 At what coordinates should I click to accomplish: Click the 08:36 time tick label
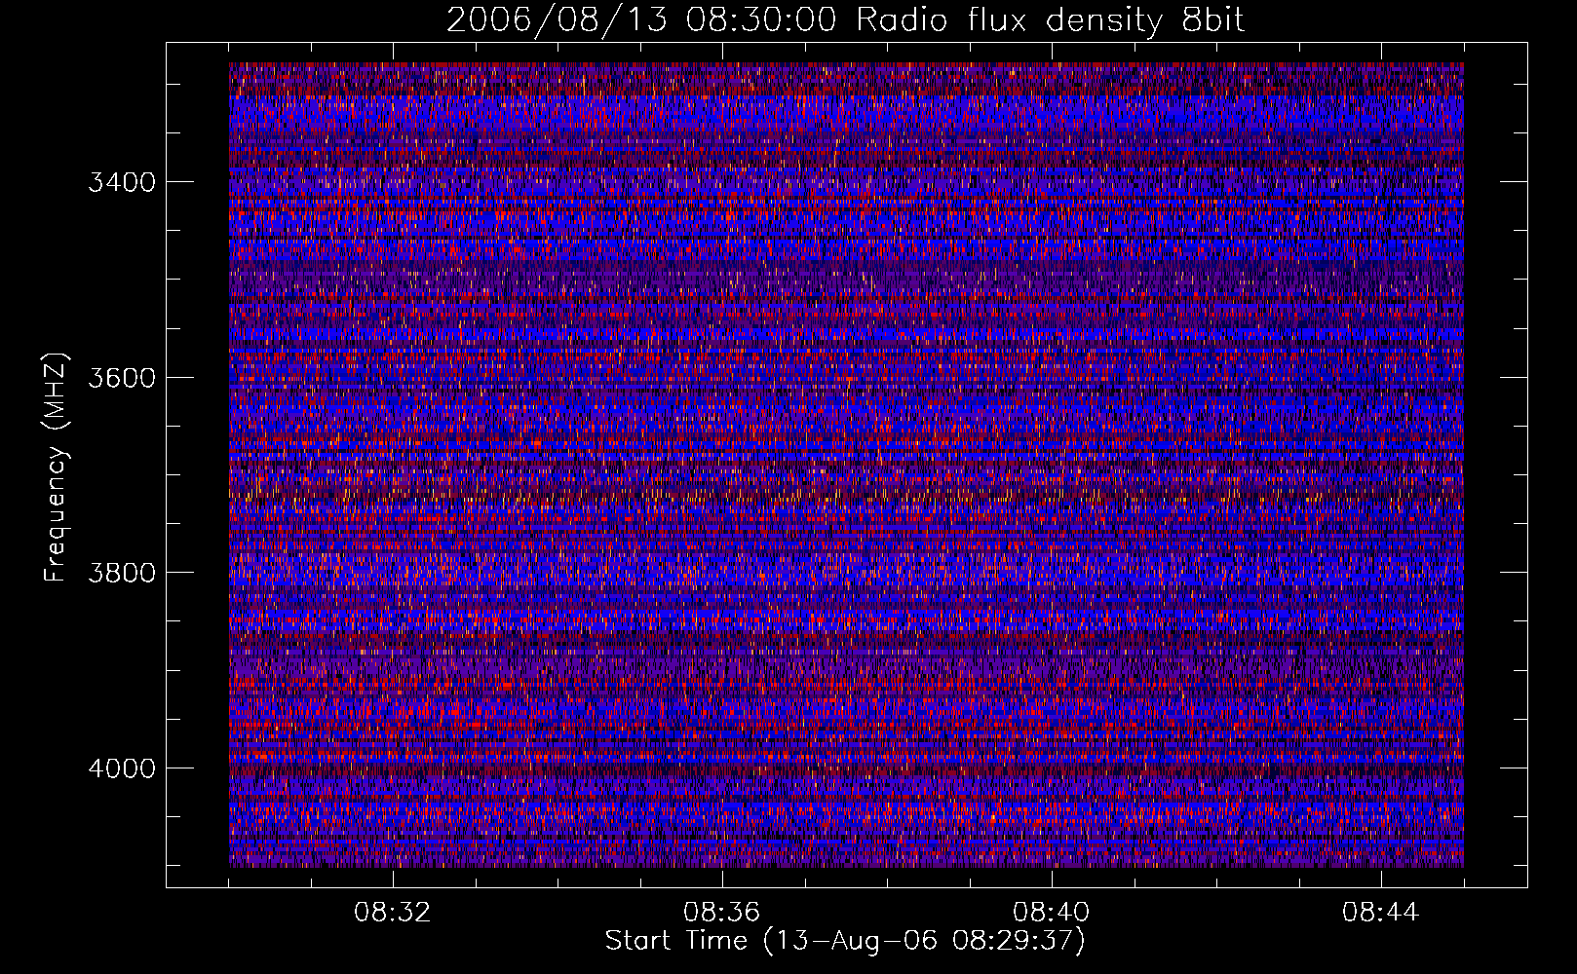click(722, 913)
